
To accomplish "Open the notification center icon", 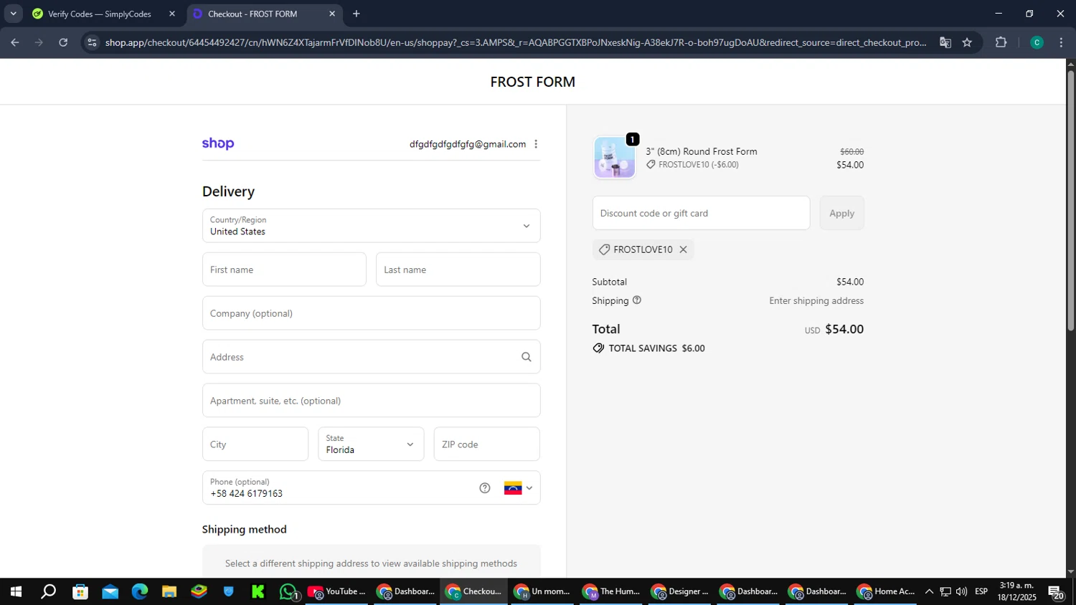I will tap(1056, 591).
